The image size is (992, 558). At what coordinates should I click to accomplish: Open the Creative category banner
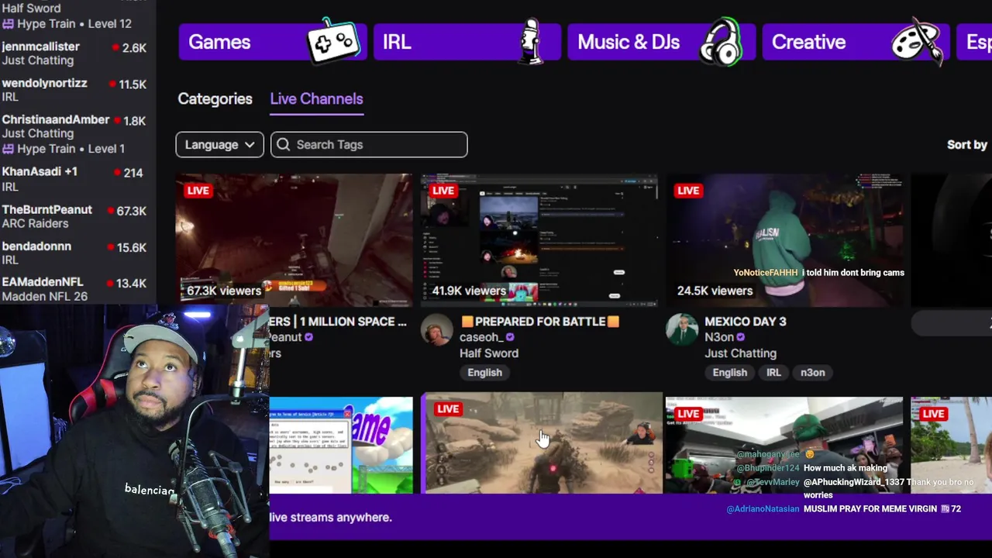[856, 42]
